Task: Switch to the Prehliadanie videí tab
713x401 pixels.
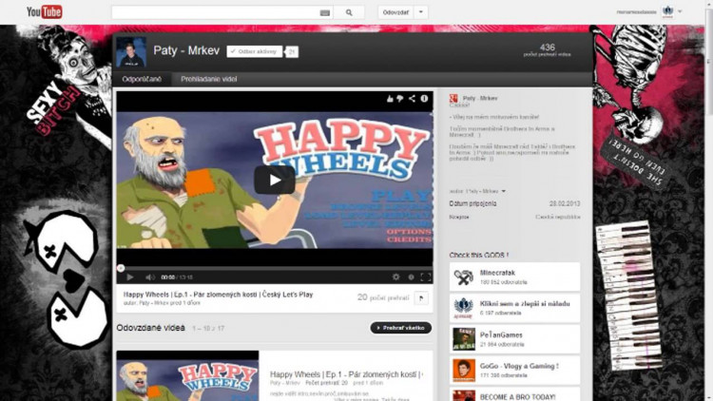Action: click(209, 79)
